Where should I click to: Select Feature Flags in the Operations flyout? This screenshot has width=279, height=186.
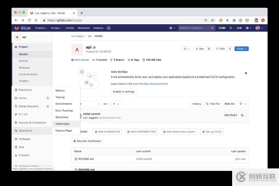(x=66, y=130)
